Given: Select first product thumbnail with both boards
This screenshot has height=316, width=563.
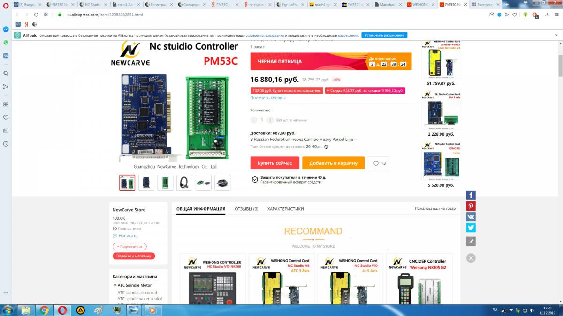Looking at the screenshot, I should point(127,183).
